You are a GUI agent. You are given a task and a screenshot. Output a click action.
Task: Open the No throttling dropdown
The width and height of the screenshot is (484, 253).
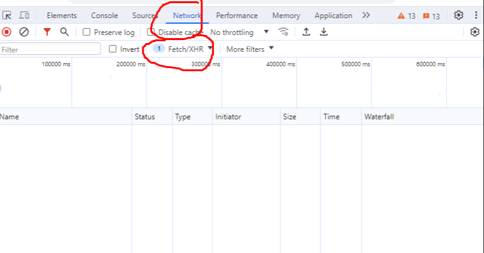(239, 32)
